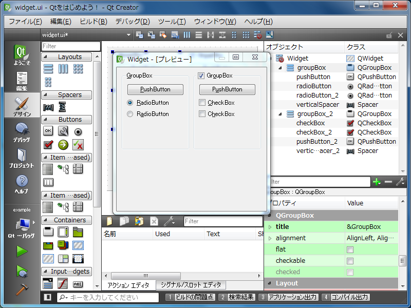
Task: Click the left PushButton in preview
Action: [155, 89]
